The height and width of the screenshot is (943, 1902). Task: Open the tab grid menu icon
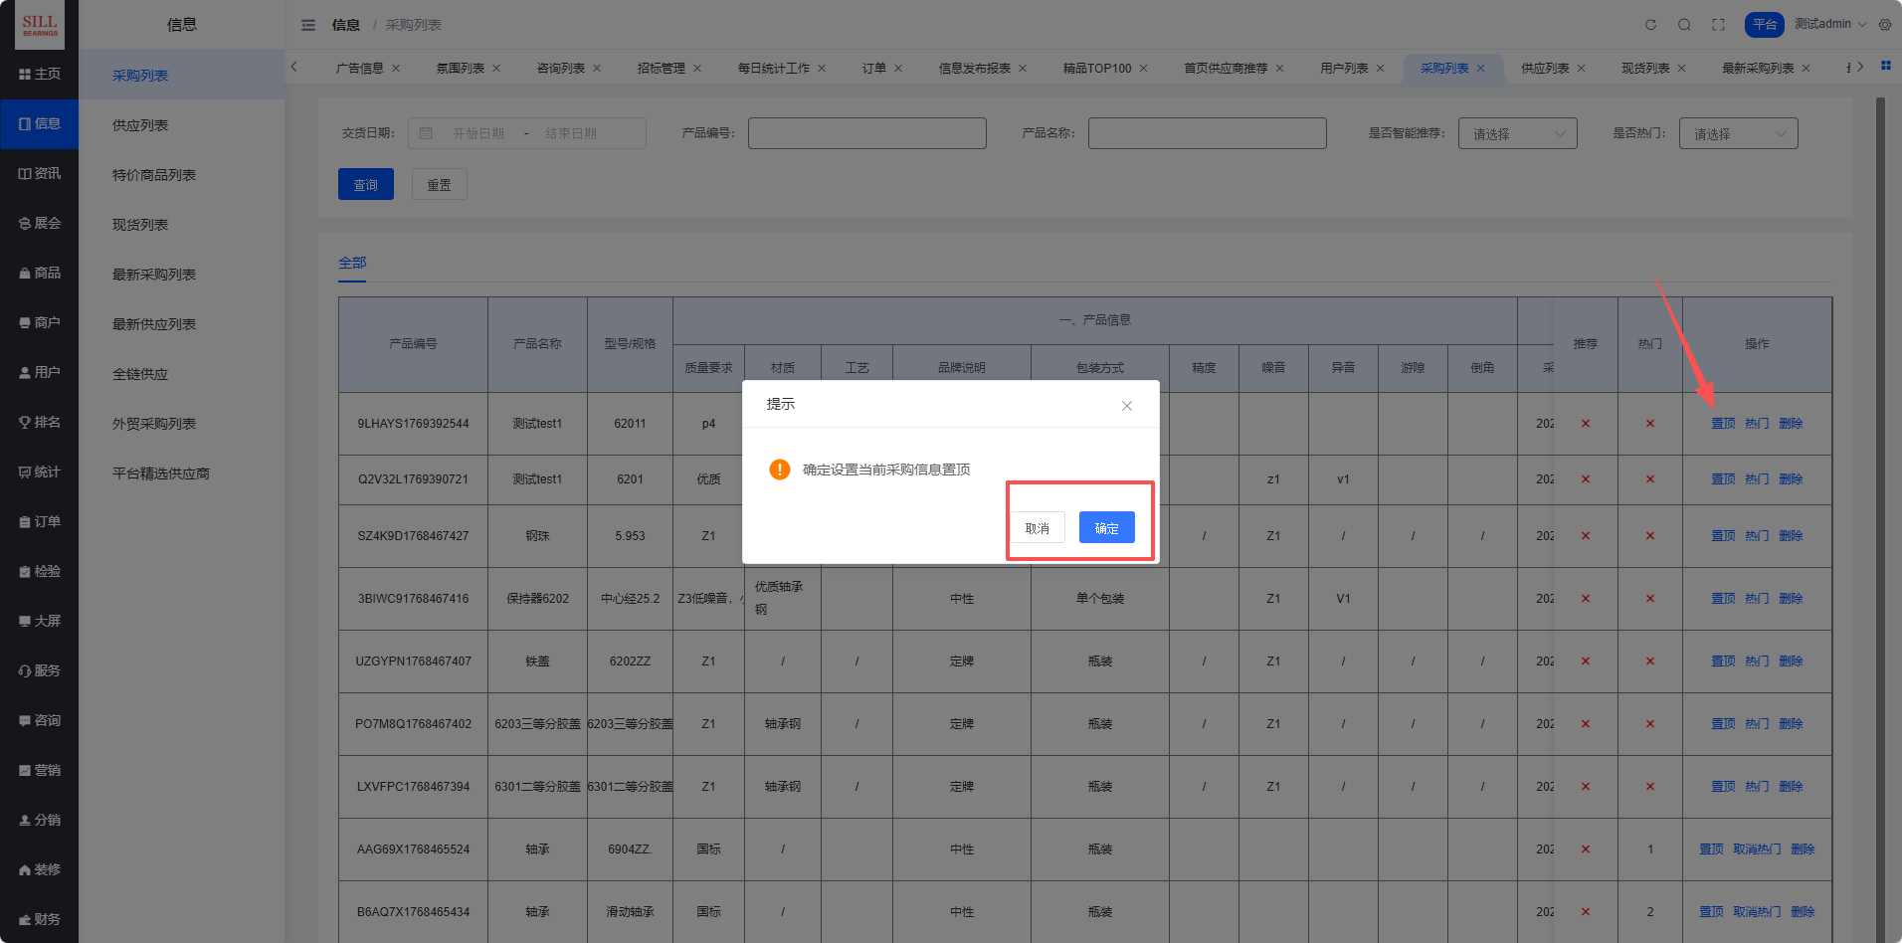(x=1885, y=66)
